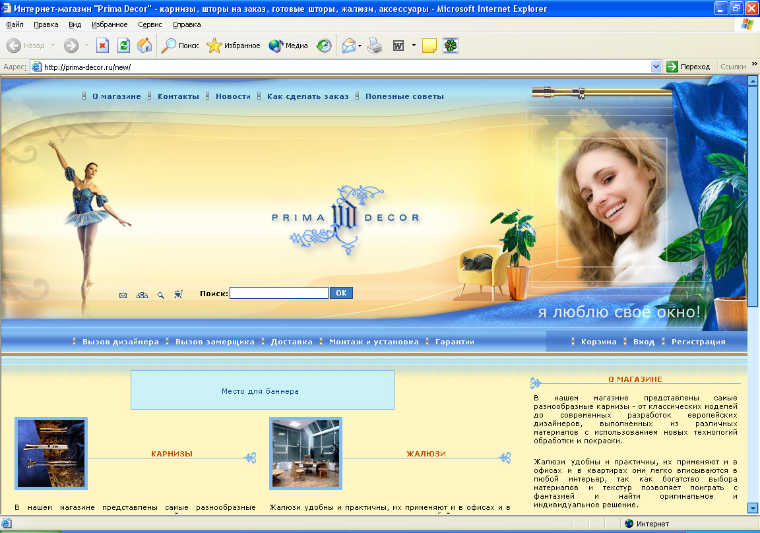Expand the Edit button dropdown arrow
The height and width of the screenshot is (533, 760).
point(414,46)
